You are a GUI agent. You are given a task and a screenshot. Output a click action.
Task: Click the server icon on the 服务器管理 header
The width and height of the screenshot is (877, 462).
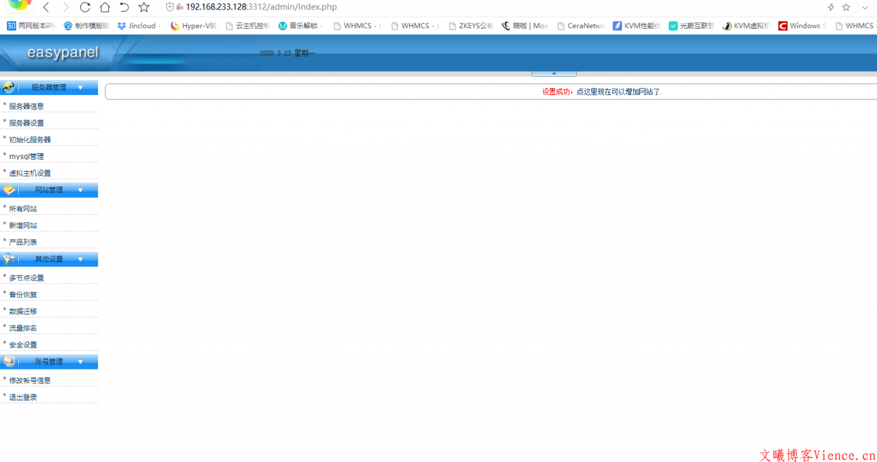pos(9,87)
